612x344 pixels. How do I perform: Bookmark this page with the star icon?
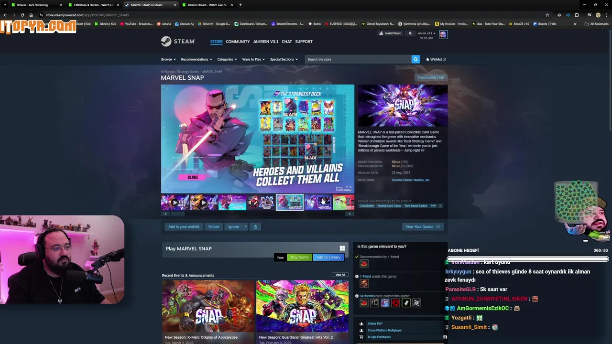[x=547, y=15]
